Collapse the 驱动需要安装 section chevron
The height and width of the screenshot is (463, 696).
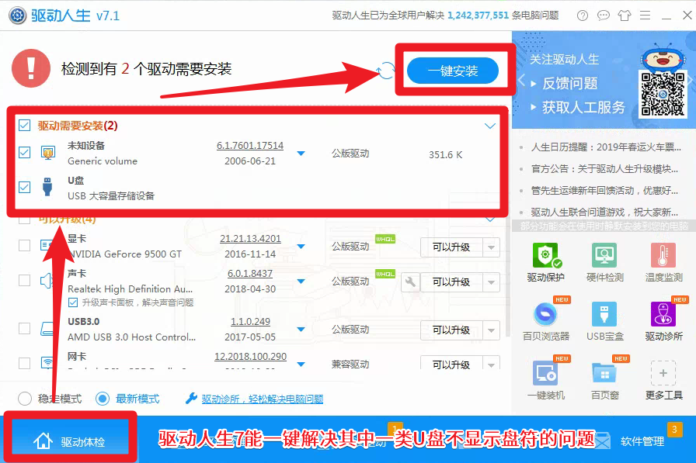pos(490,126)
